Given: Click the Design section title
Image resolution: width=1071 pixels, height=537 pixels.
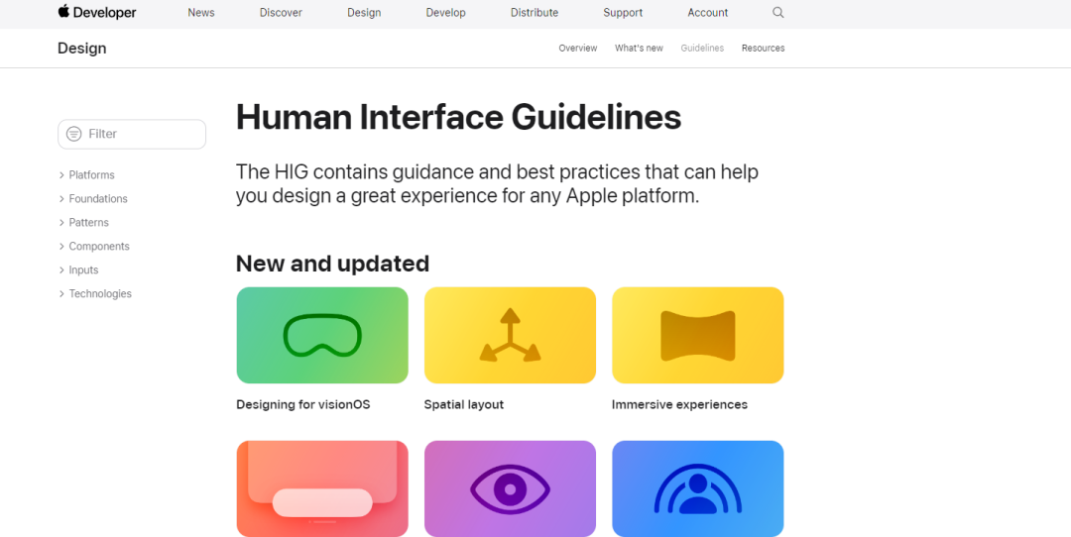Looking at the screenshot, I should point(82,49).
